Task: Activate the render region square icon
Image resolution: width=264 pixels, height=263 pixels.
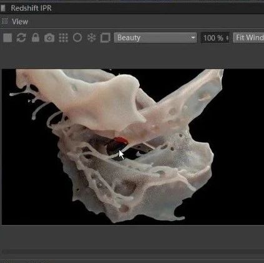Action: point(105,38)
